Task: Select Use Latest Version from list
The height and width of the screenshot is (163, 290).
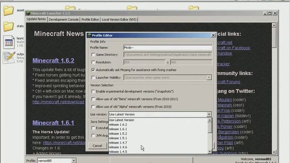Action: (x=158, y=120)
